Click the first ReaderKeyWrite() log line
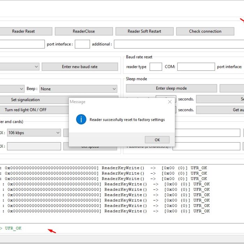The image size is (244, 244). pyautogui.click(x=104, y=168)
